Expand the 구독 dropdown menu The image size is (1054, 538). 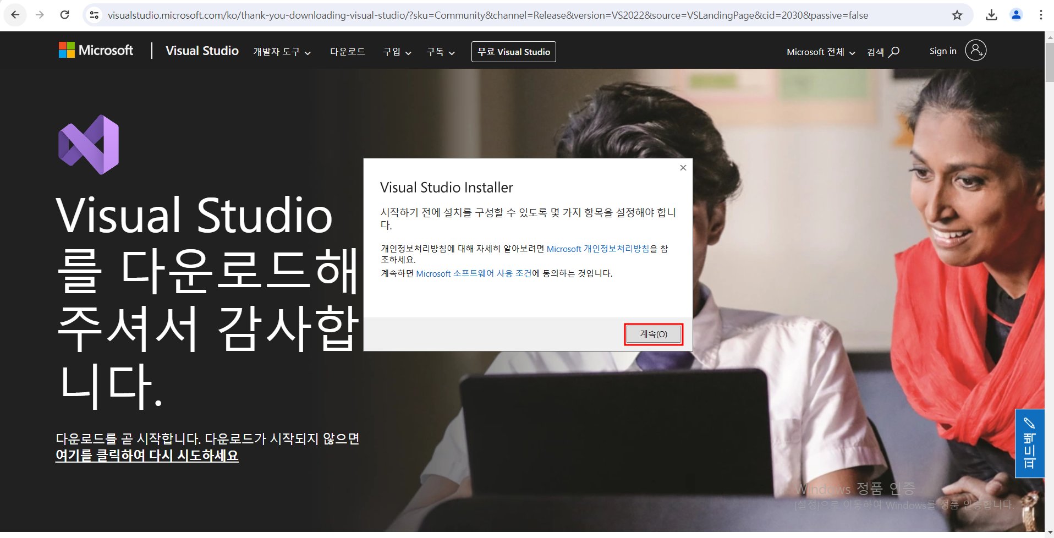point(441,52)
